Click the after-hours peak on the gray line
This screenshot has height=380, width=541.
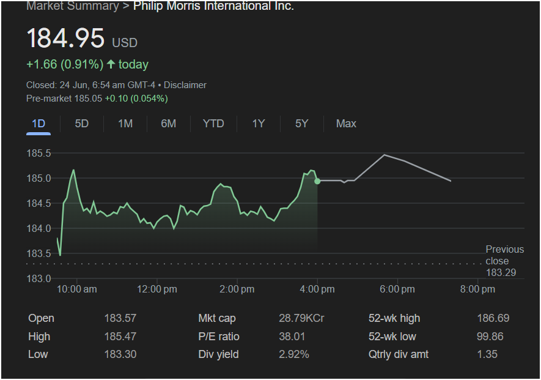[385, 155]
